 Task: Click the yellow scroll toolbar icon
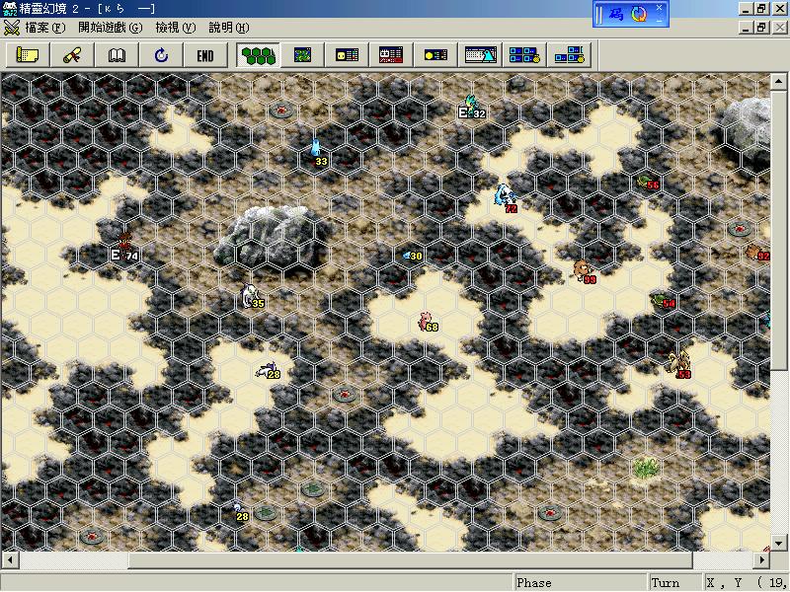pos(28,55)
